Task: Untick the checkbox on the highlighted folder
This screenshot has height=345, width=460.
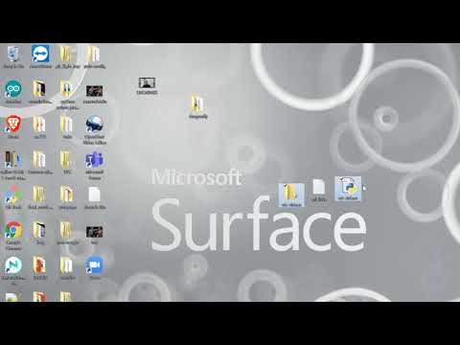Action: 285,185
